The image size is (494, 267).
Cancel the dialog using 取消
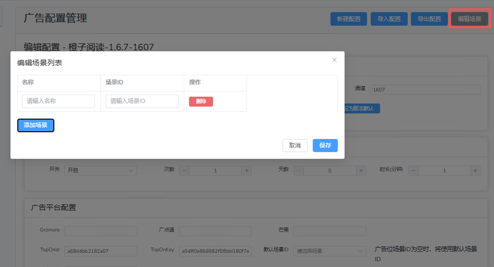point(295,146)
